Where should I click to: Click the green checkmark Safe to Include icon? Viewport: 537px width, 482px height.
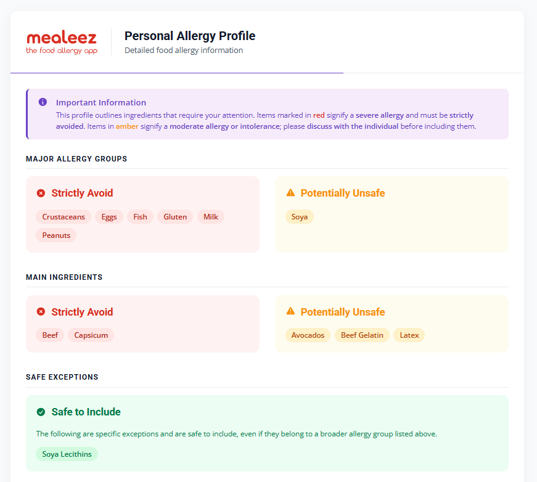41,412
